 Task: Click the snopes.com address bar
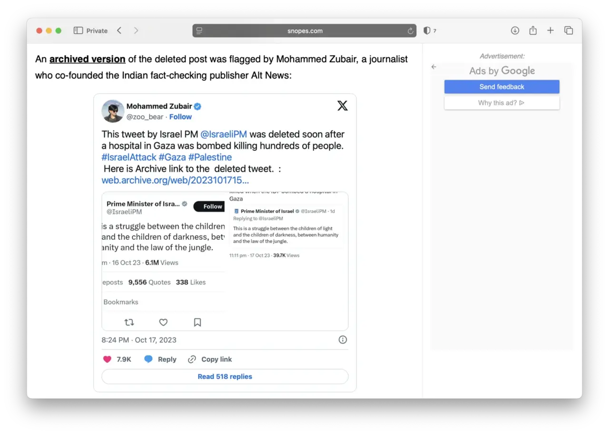click(x=304, y=31)
